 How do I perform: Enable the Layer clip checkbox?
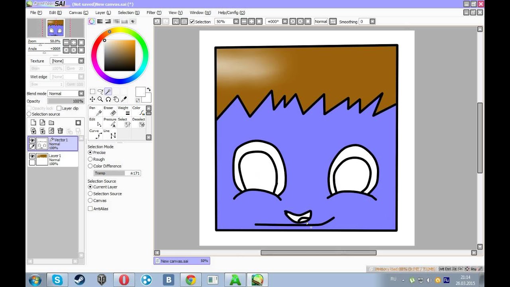[x=59, y=108]
